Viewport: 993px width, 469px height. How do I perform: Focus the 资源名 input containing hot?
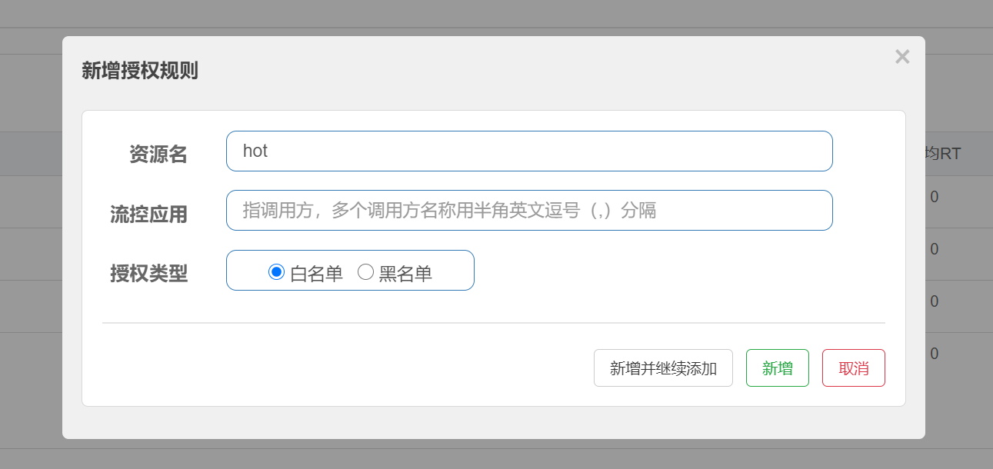(x=529, y=151)
